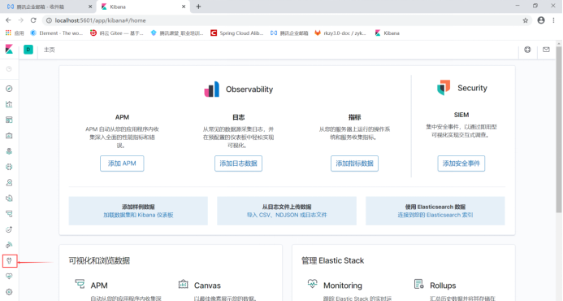Reload the page with browser refresh icon
The image size is (563, 301).
coord(33,20)
